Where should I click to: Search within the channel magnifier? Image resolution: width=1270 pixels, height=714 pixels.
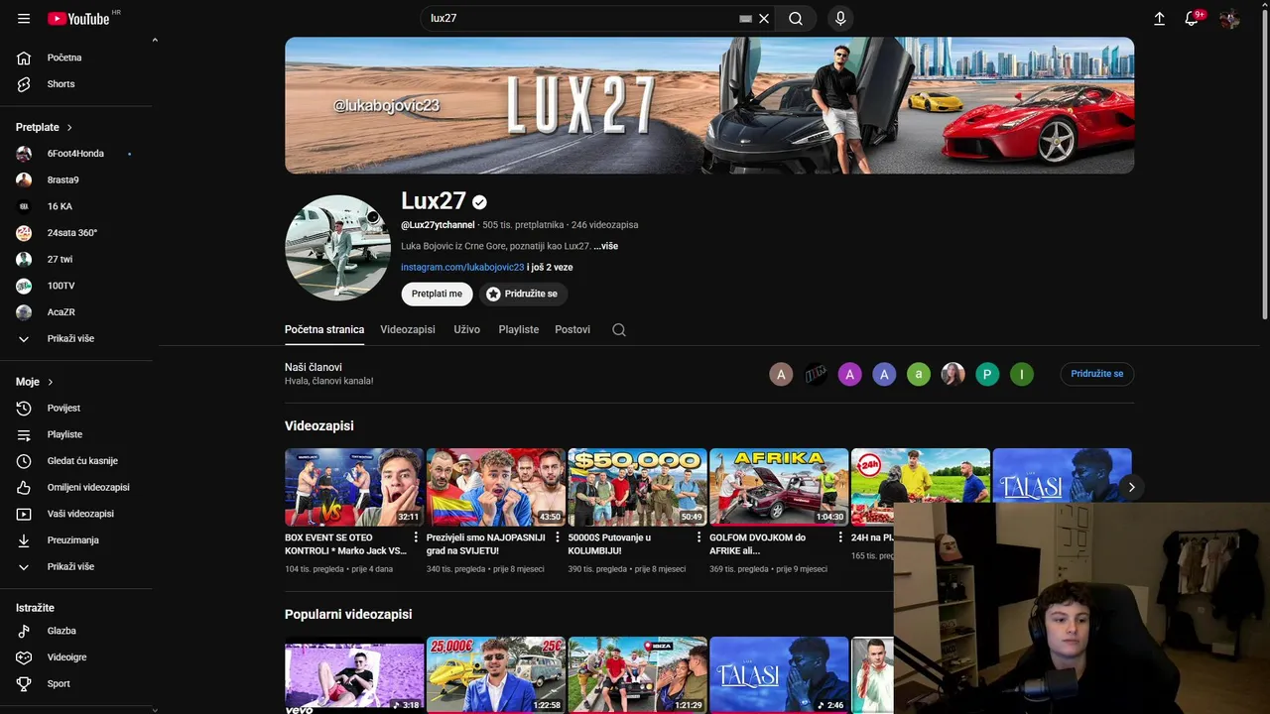pos(619,330)
